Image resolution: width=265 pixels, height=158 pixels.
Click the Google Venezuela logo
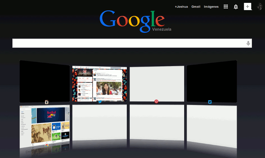coord(135,21)
